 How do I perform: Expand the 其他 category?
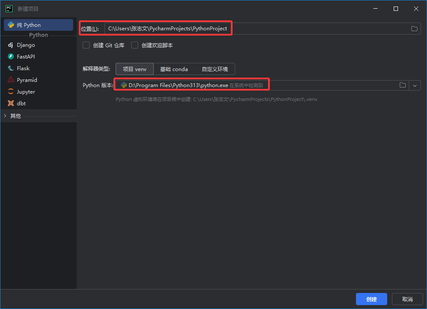[5, 116]
